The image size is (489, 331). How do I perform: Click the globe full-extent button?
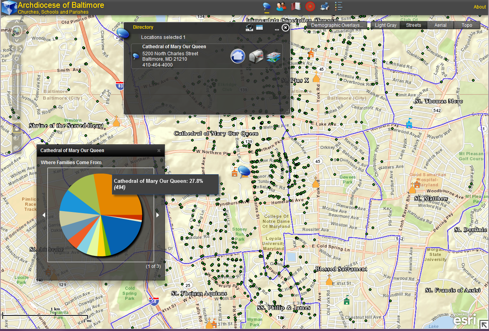click(16, 30)
